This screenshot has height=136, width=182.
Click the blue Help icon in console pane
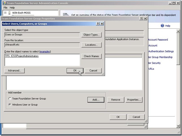[162, 26]
